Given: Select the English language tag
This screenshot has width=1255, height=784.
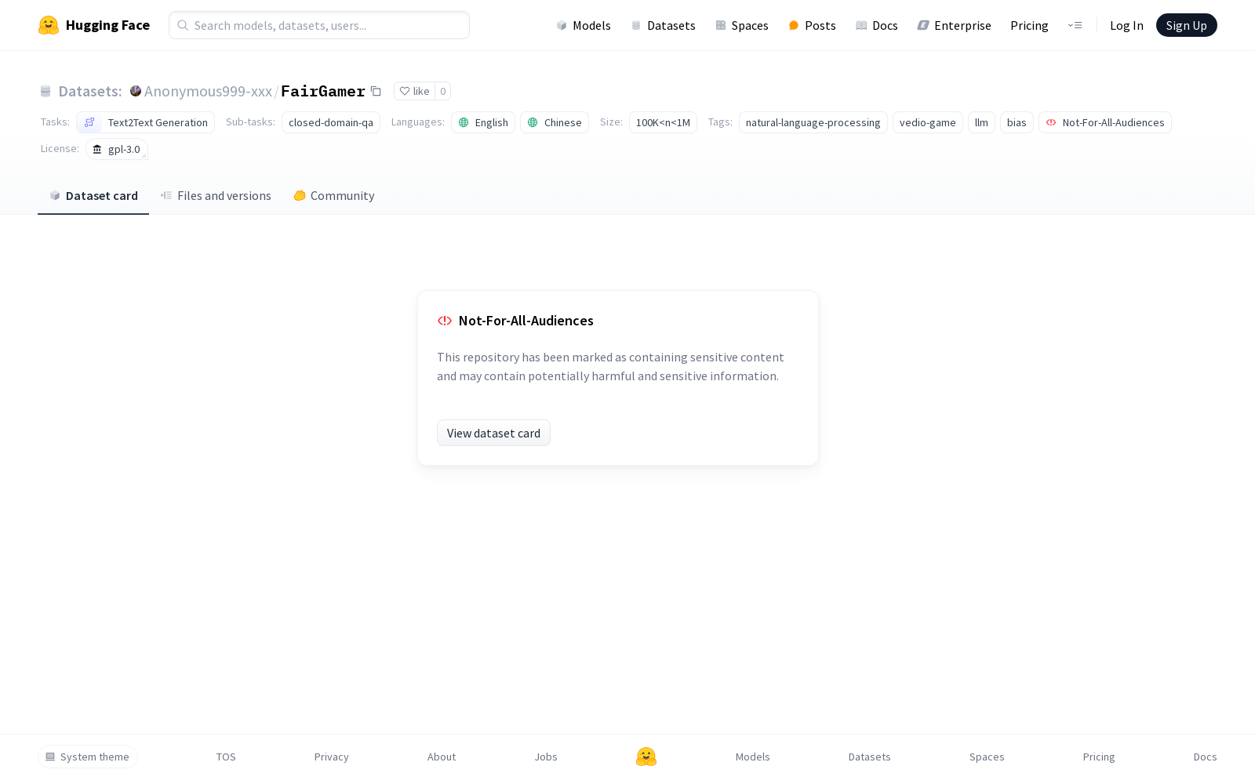Looking at the screenshot, I should [483, 122].
